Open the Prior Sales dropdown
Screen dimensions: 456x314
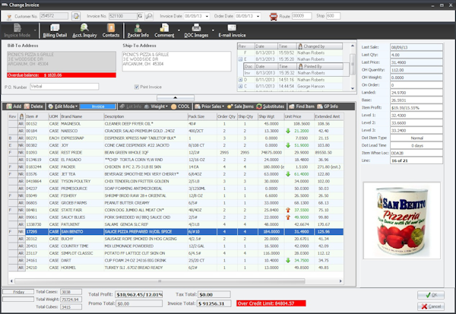pos(210,106)
